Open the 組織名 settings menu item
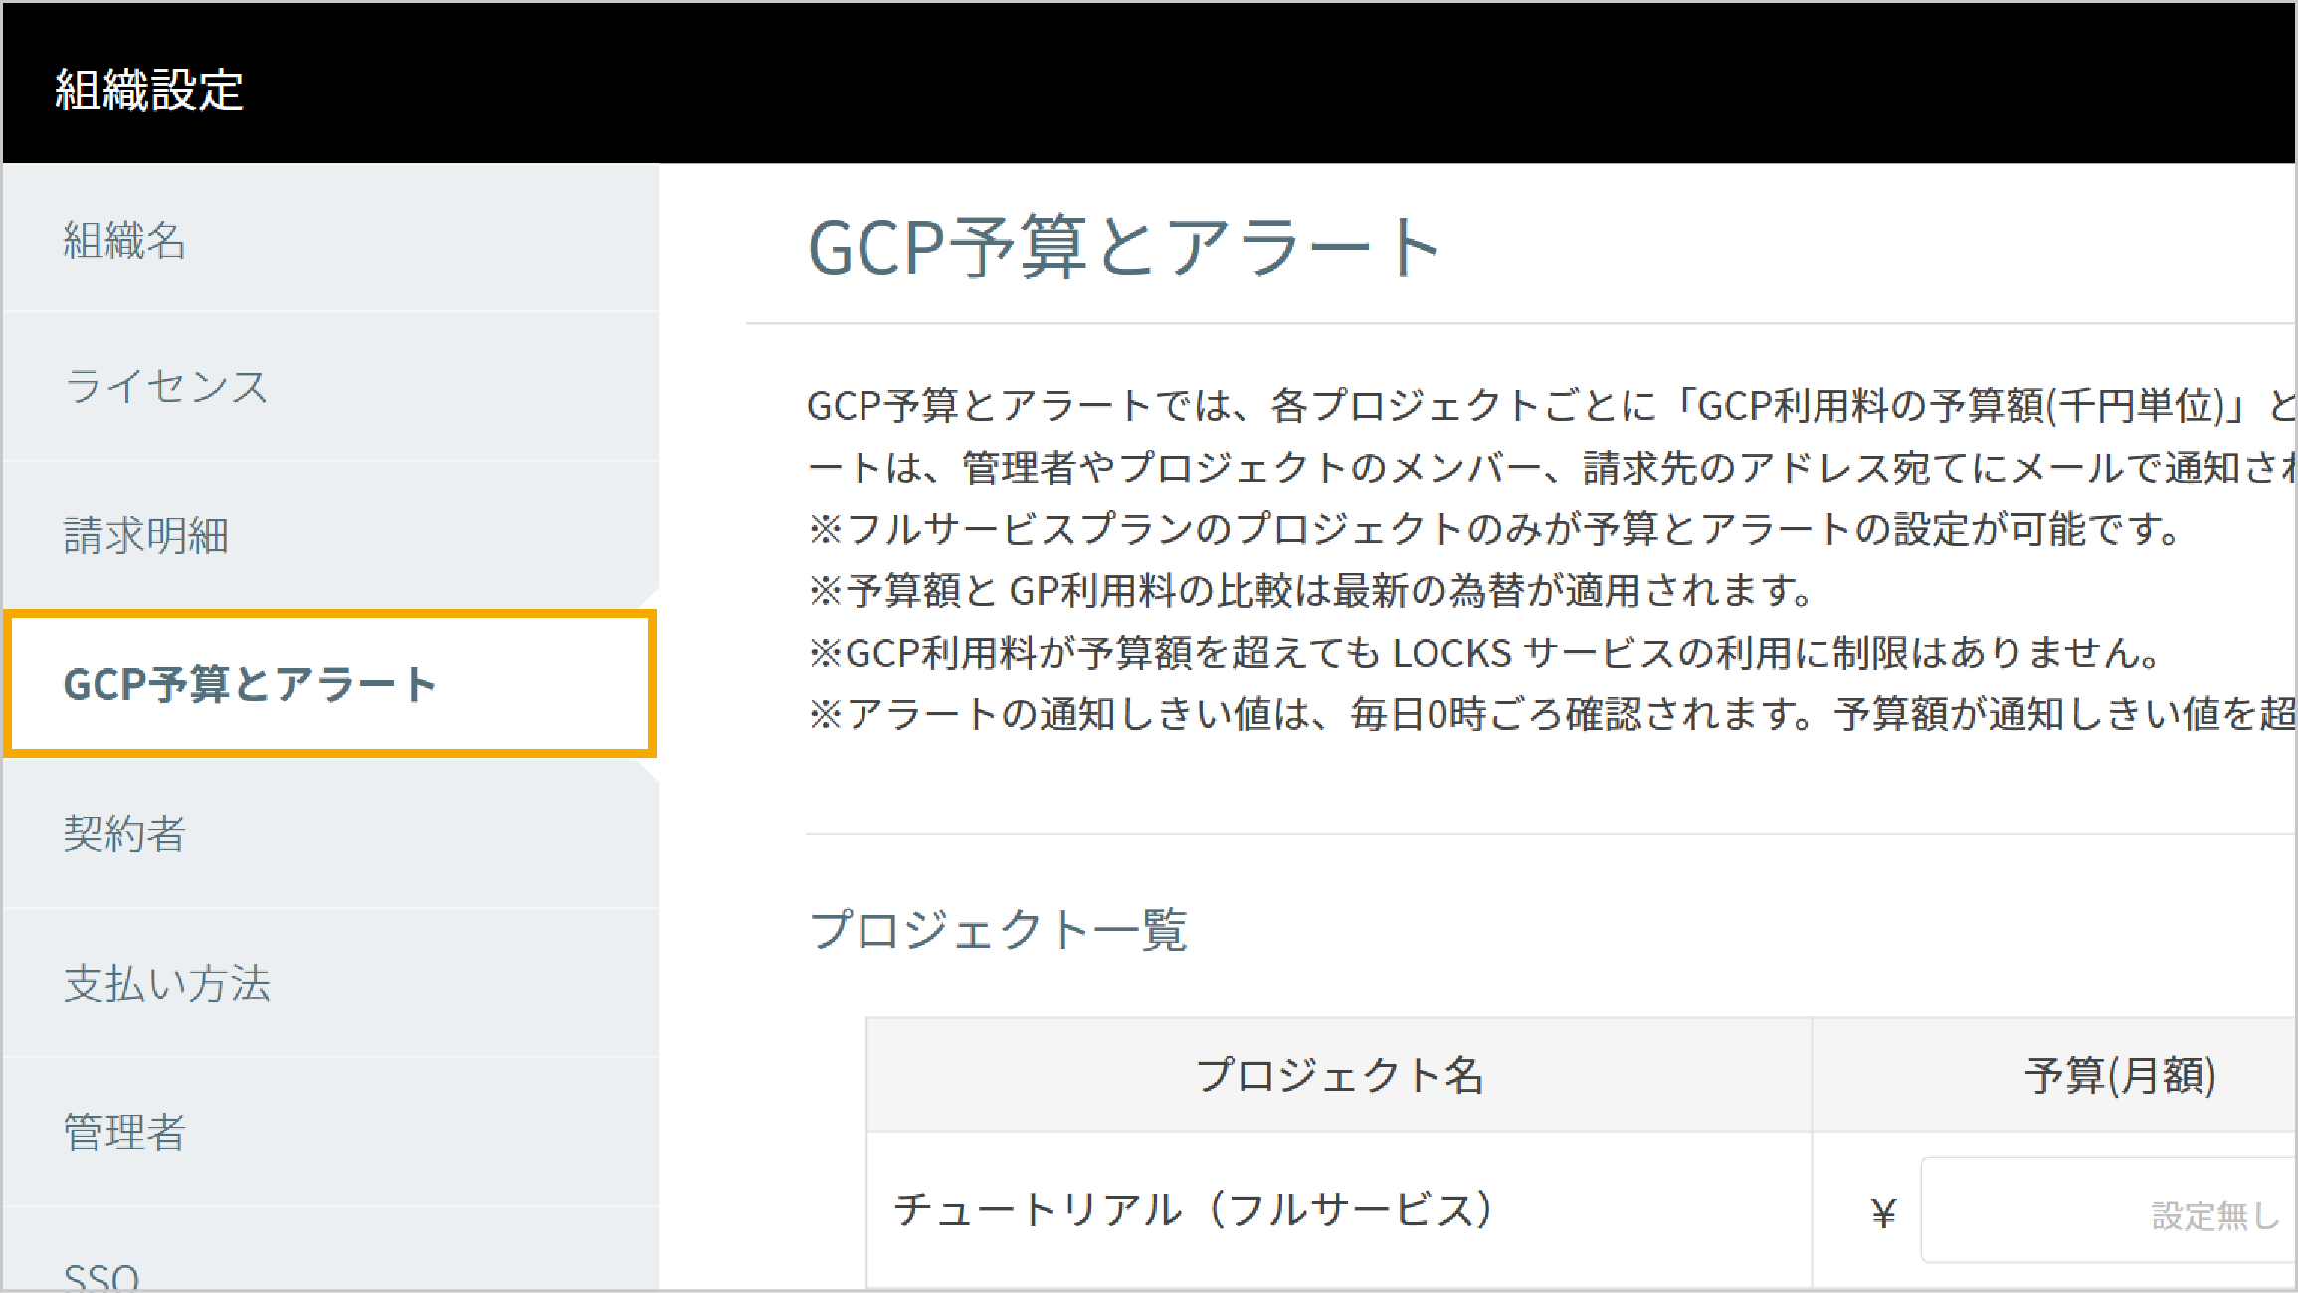2298x1293 pixels. pos(329,239)
